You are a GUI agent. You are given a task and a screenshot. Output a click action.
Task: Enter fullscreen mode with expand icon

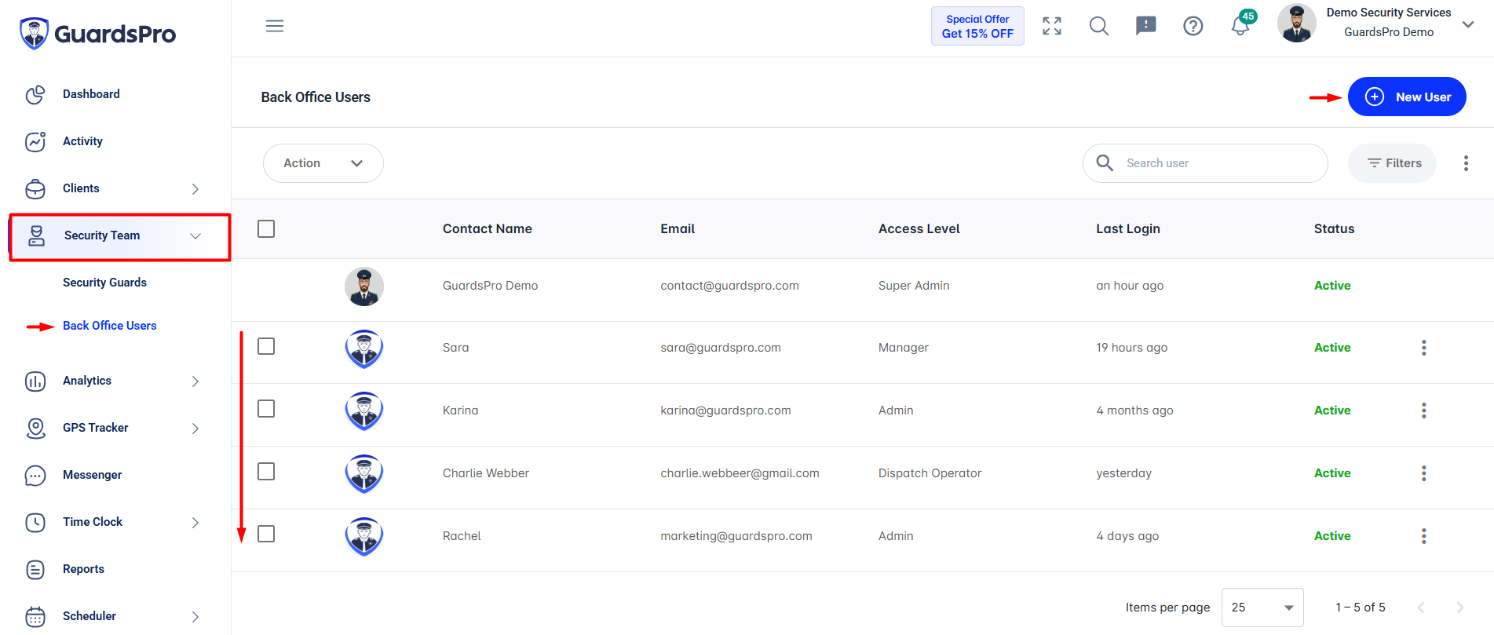(1052, 26)
